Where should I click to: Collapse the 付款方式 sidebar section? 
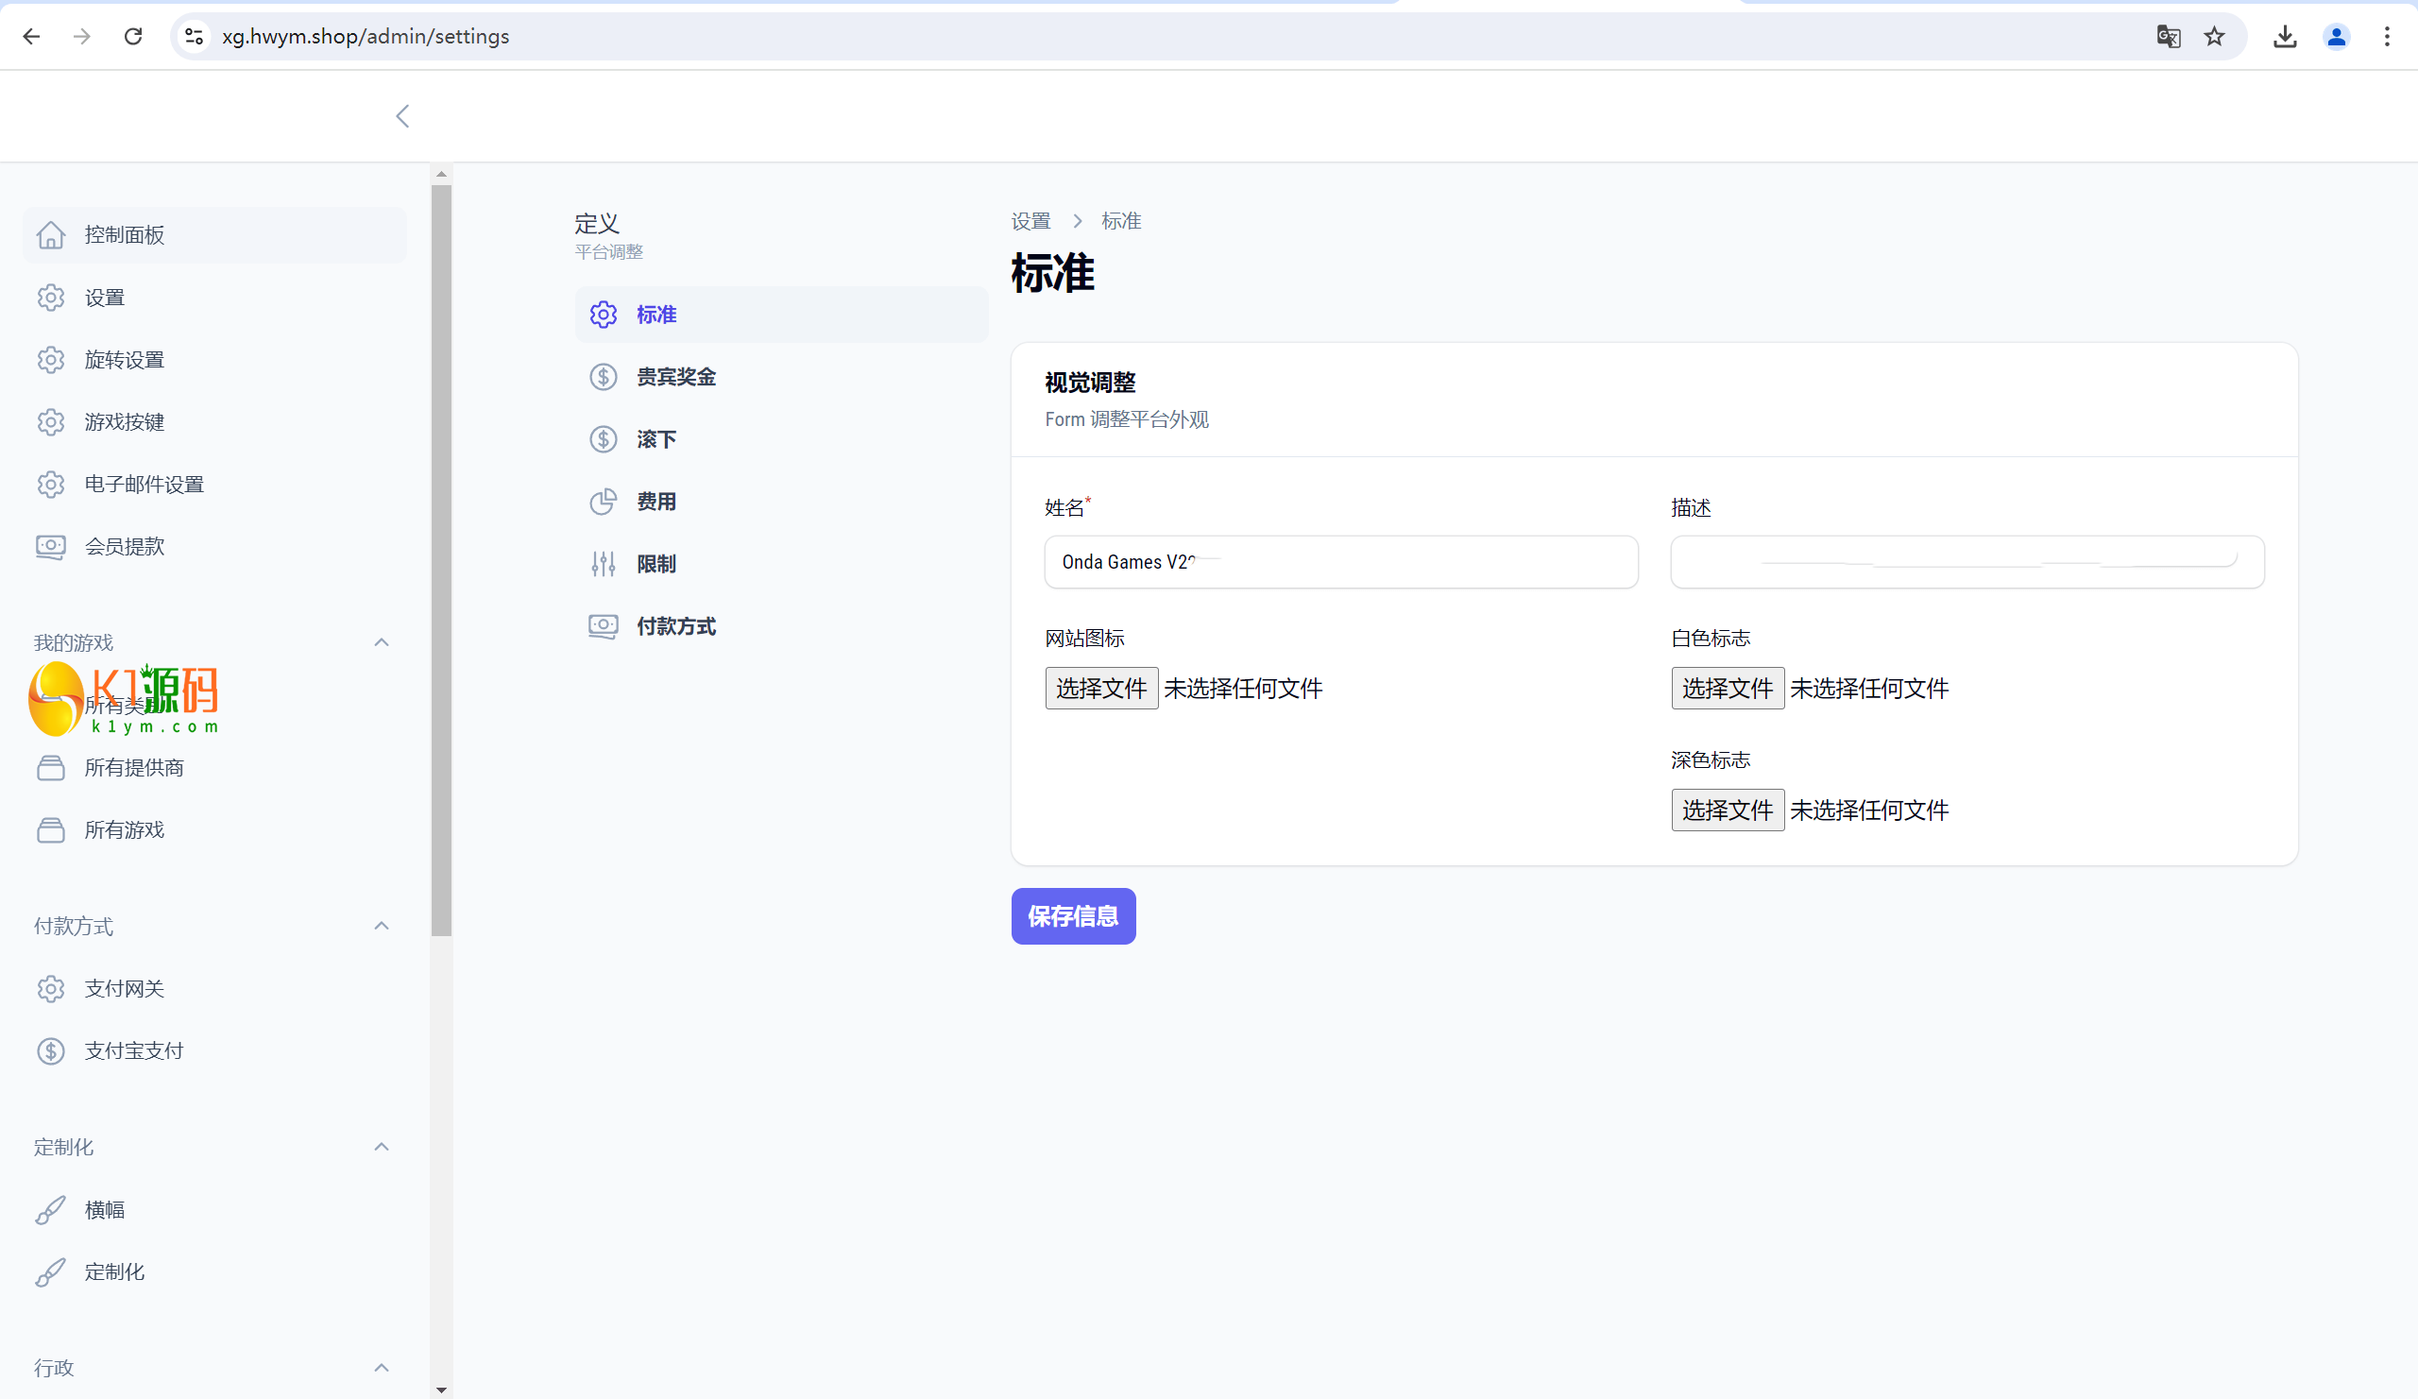(x=381, y=926)
